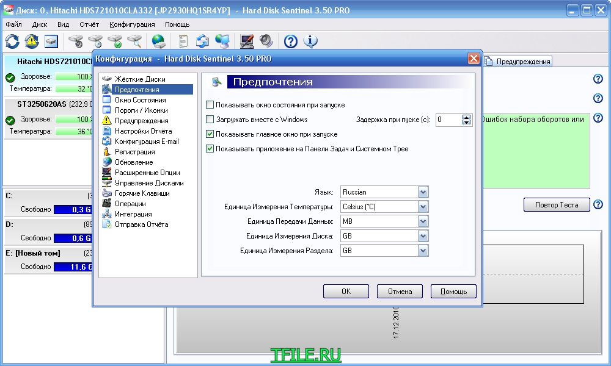
Task: Enable Показывать окно состояния при запуске
Action: click(210, 105)
